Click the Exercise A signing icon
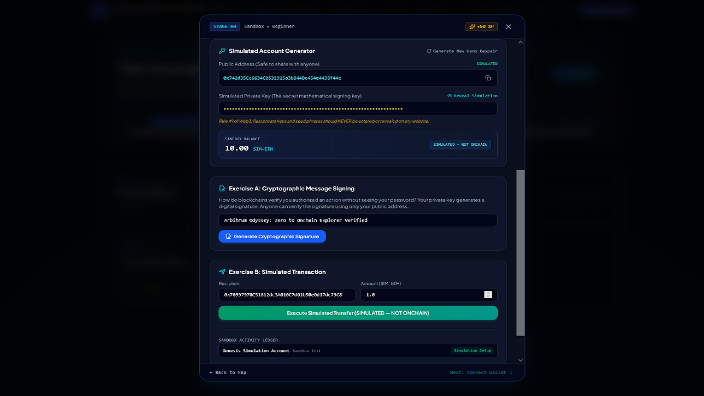 (222, 189)
